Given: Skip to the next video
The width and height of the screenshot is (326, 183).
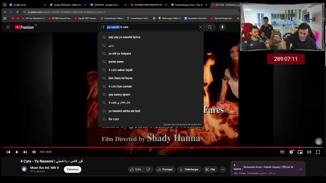Looking at the screenshot, I should coord(25,152).
